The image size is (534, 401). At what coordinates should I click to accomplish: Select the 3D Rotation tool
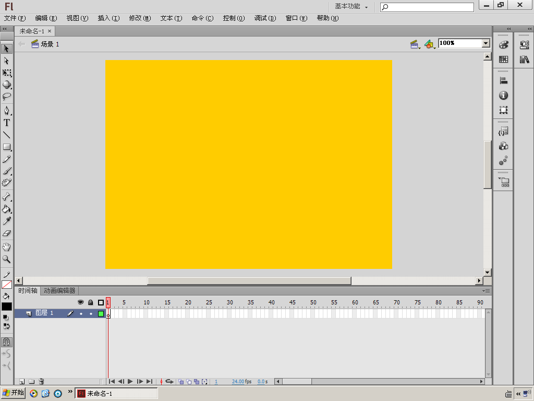click(x=6, y=85)
